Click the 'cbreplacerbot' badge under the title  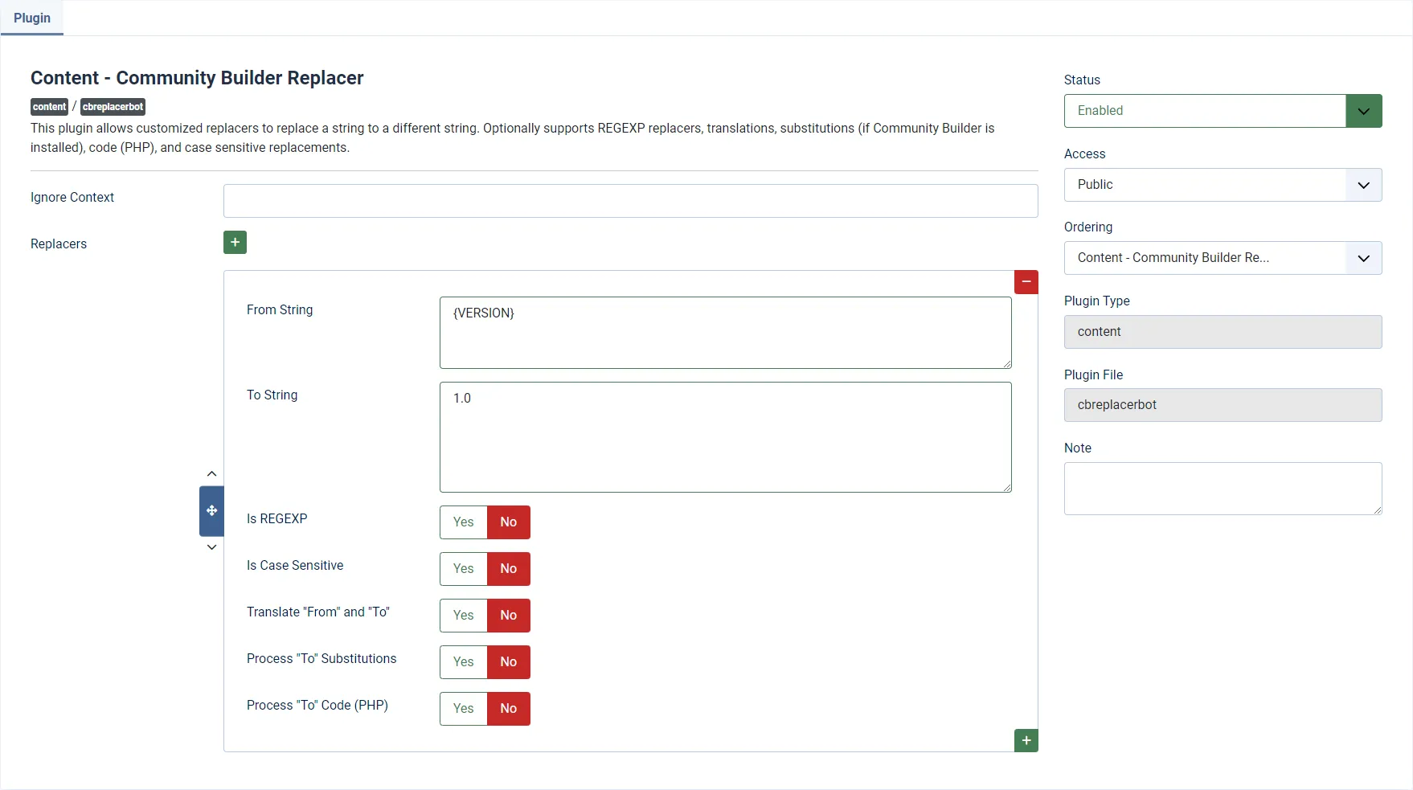pyautogui.click(x=113, y=107)
